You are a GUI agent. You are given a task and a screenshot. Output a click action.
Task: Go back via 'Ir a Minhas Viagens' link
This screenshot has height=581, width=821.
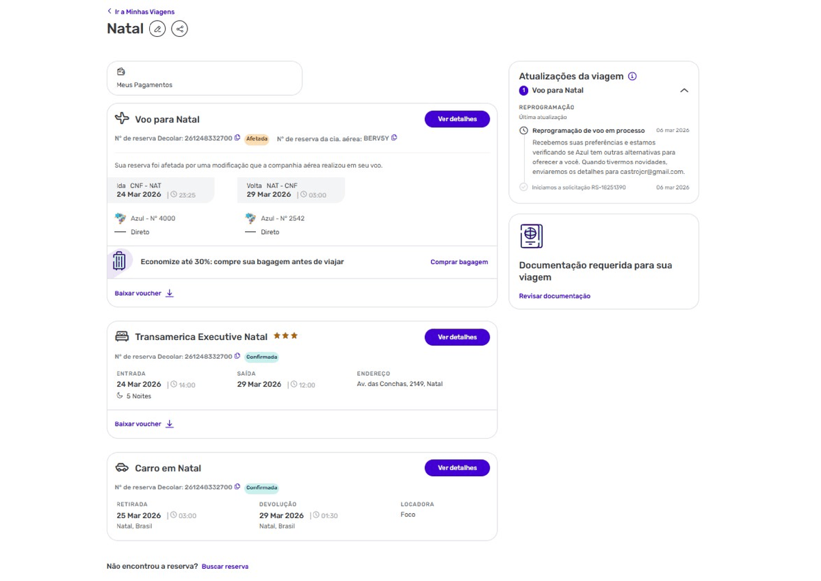click(141, 12)
